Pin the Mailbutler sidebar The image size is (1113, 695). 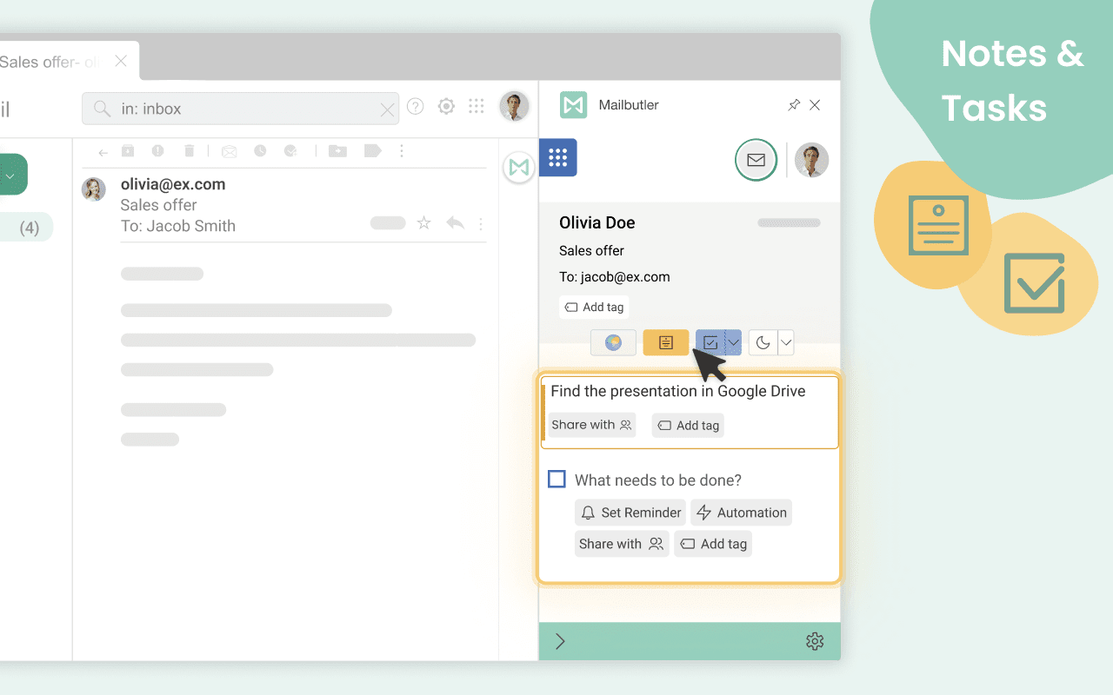(x=794, y=105)
